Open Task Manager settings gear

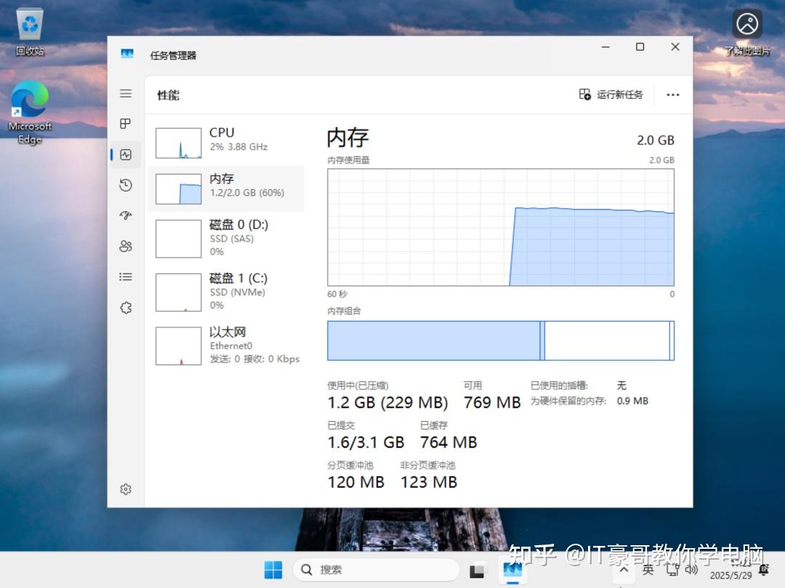[125, 489]
